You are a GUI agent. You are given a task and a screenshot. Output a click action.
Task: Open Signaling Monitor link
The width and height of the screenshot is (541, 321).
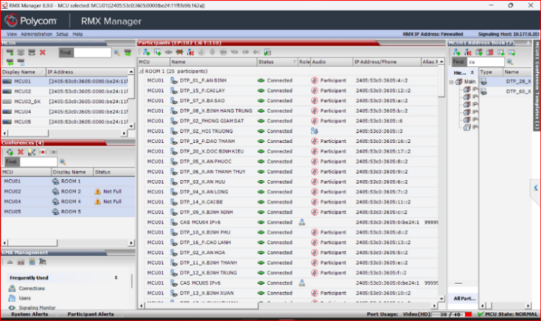(x=37, y=307)
